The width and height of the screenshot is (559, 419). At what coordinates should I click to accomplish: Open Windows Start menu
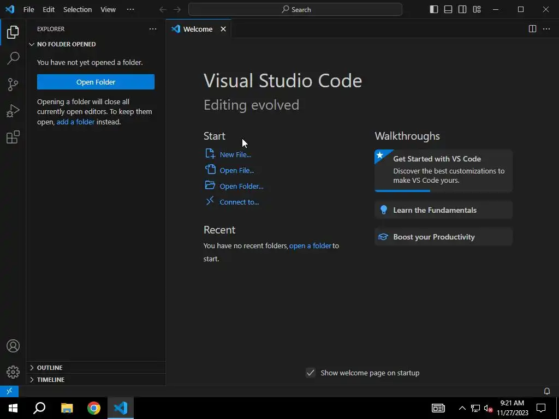13,408
